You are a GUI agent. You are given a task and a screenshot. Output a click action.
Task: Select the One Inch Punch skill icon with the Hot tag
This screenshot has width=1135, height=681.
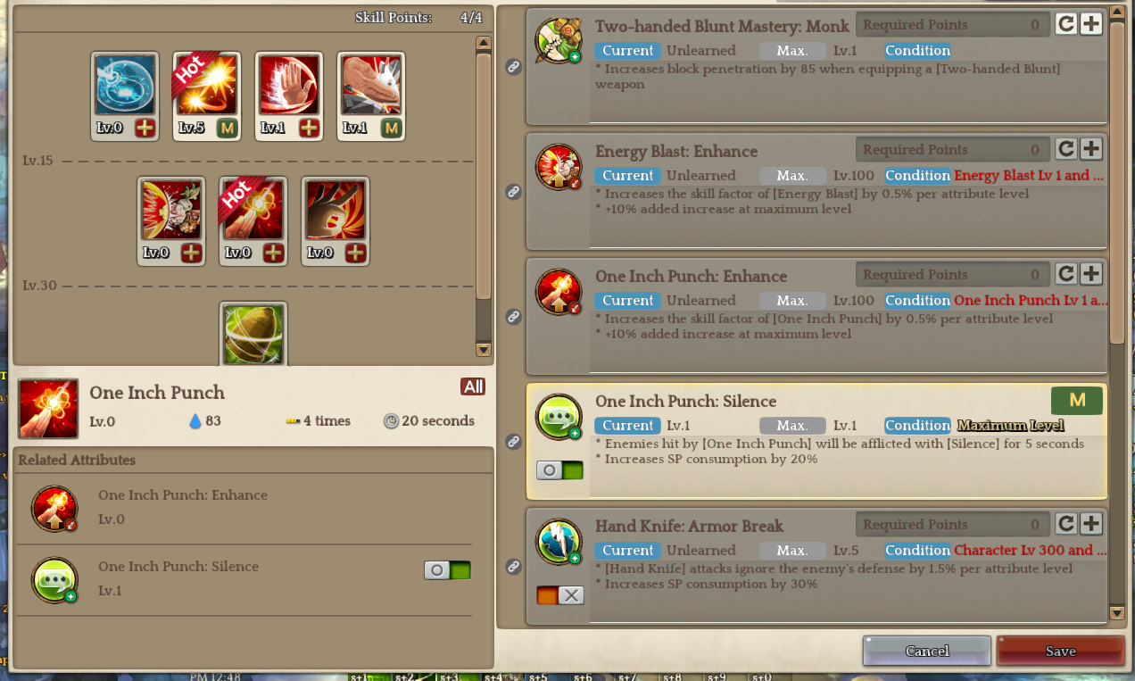tap(253, 211)
